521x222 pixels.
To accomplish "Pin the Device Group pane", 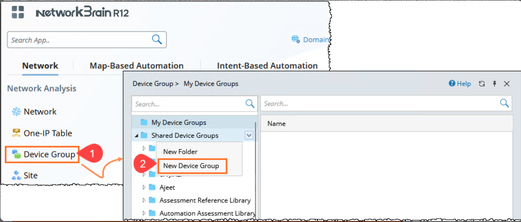I will click(x=494, y=84).
